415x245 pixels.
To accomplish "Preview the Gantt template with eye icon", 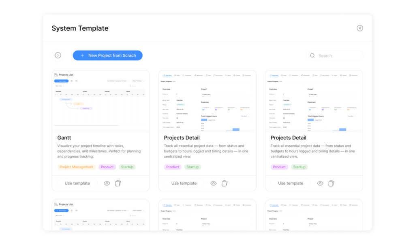I will pyautogui.click(x=107, y=183).
